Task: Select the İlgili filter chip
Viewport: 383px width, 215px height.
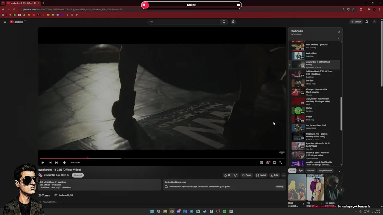Action: point(301,171)
